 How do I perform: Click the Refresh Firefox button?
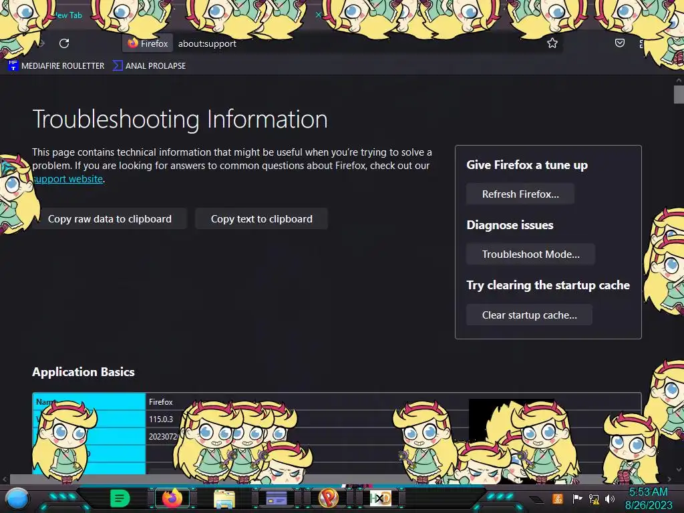tap(520, 194)
